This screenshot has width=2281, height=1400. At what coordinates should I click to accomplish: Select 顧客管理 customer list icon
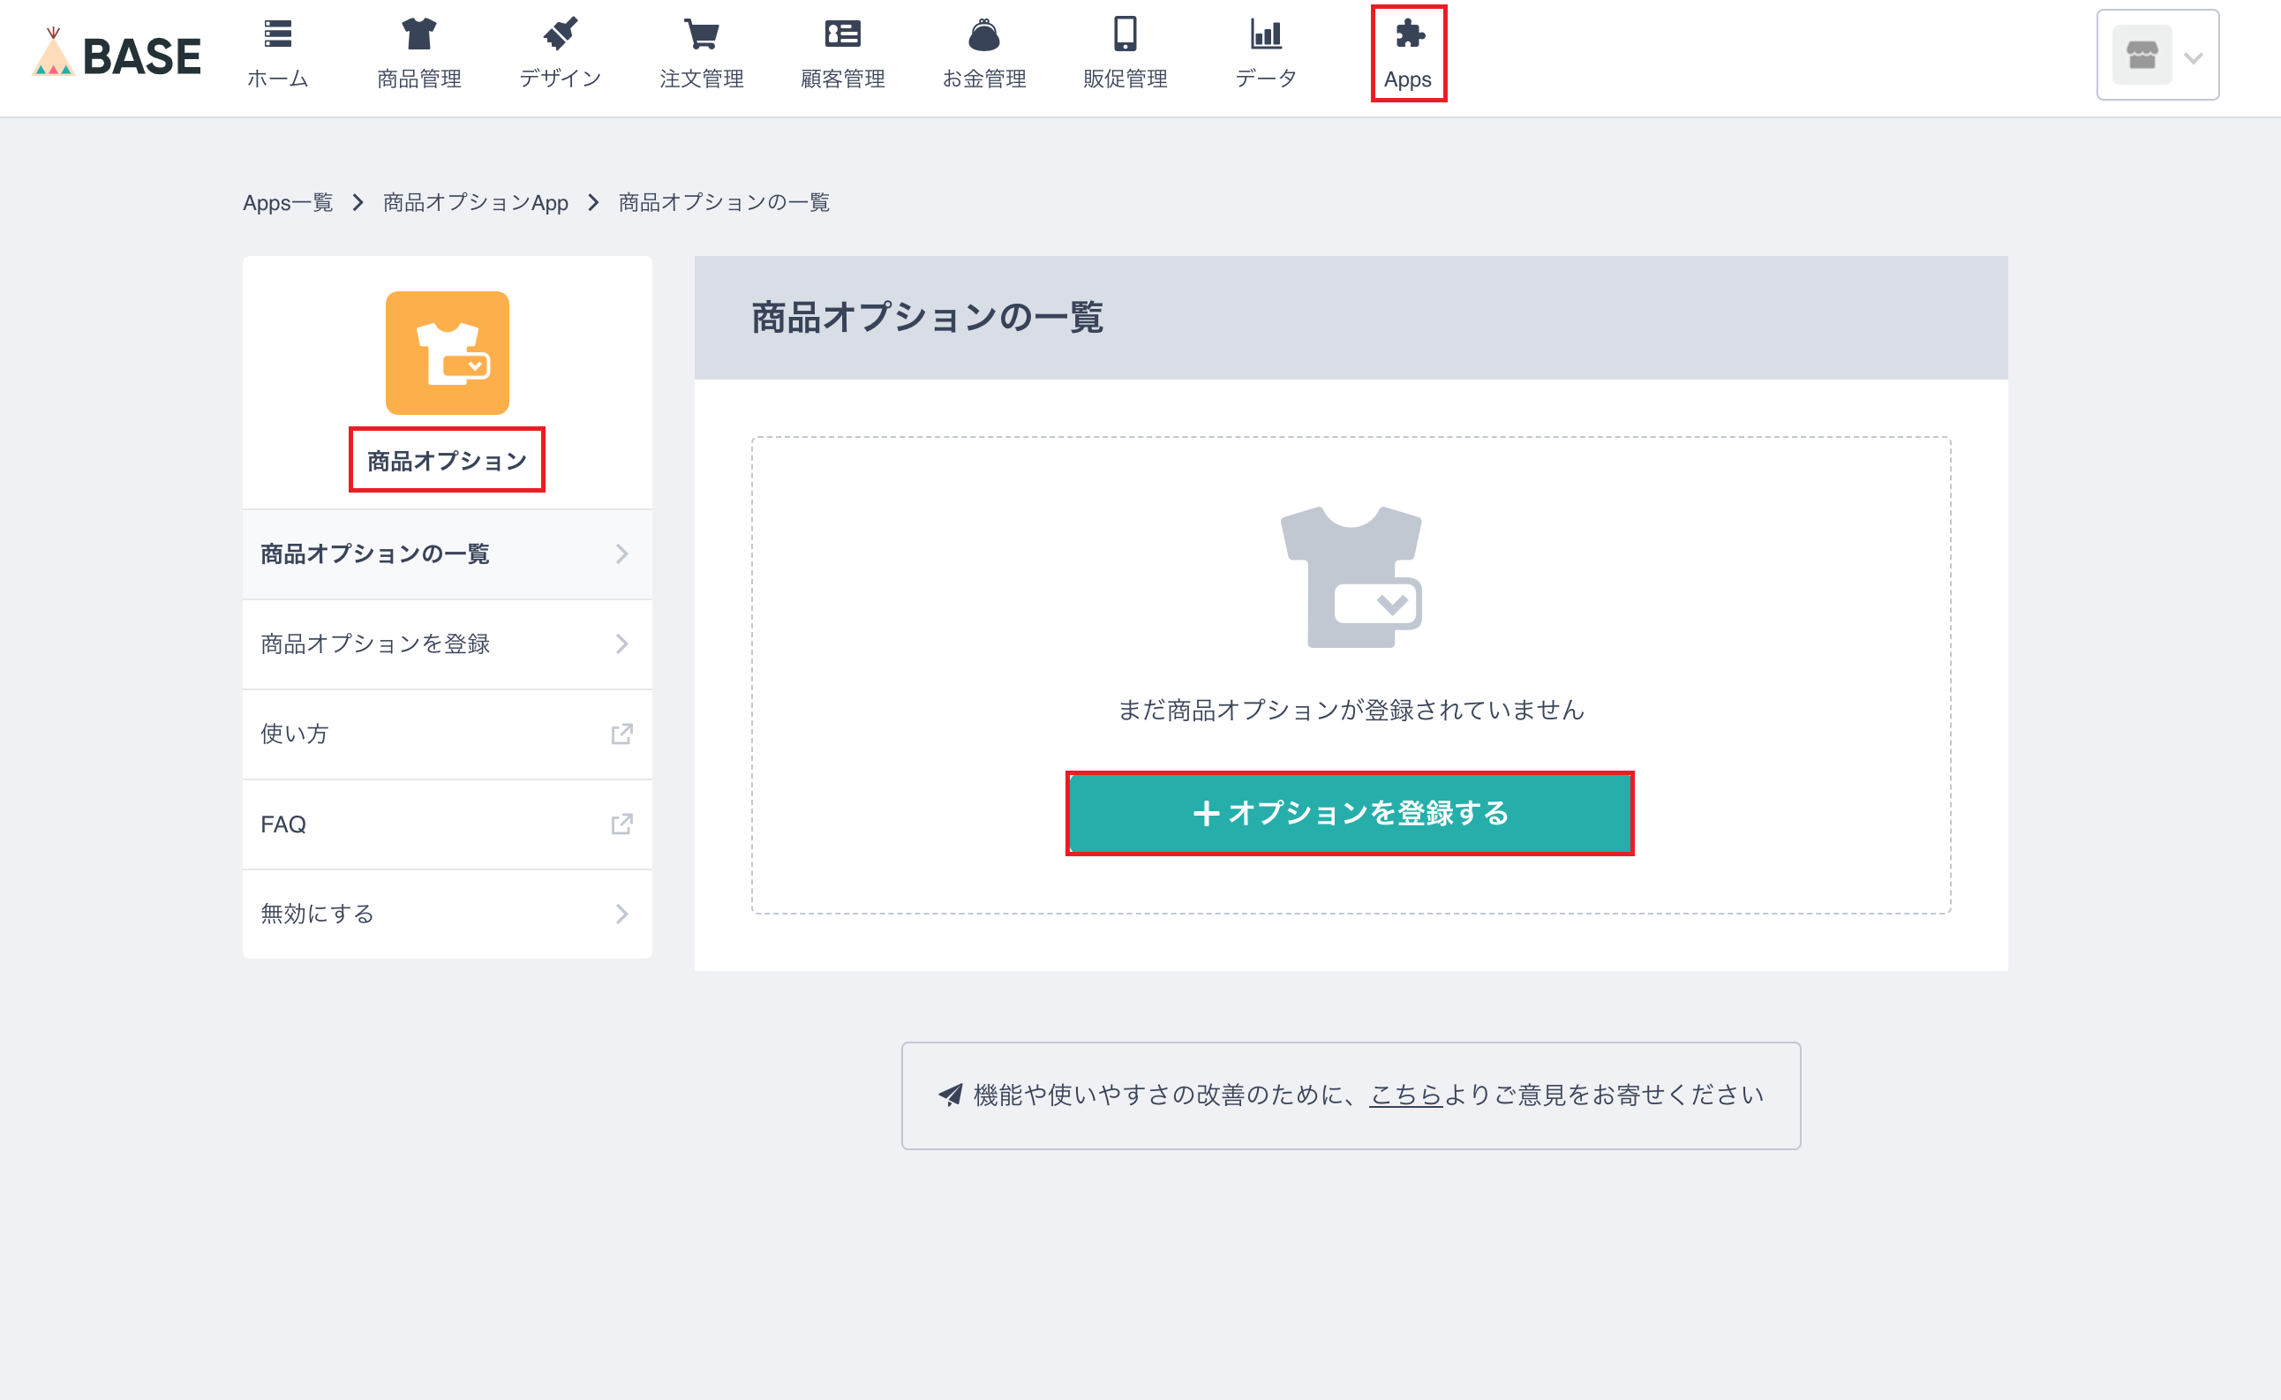tap(842, 34)
